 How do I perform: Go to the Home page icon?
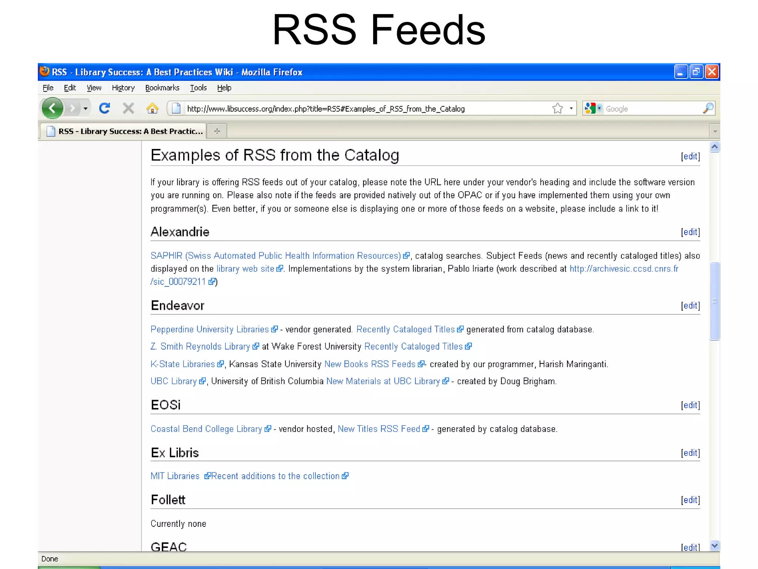click(152, 108)
